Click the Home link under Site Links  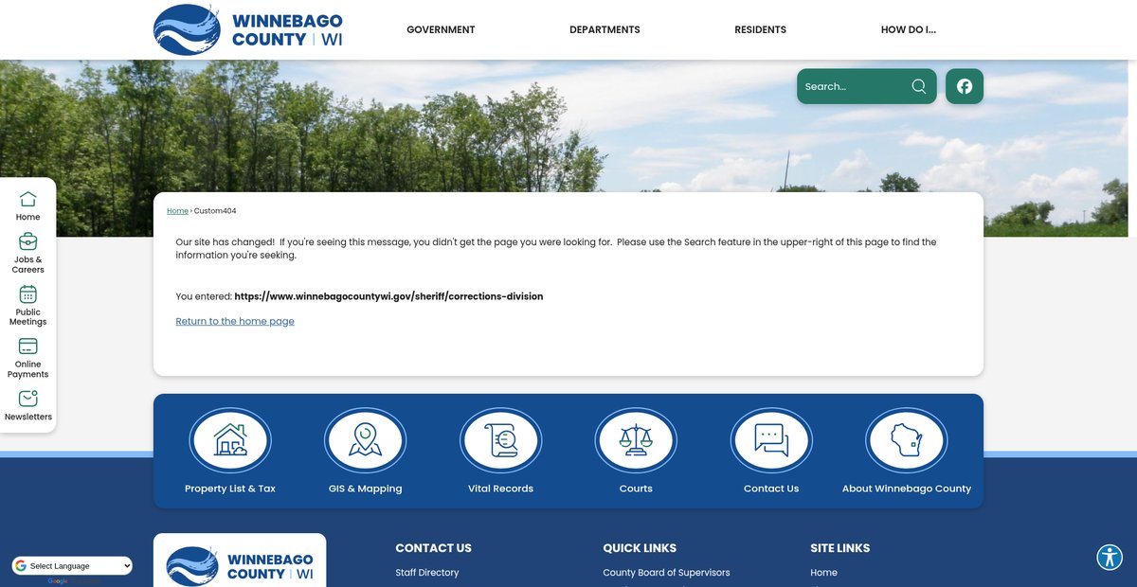click(x=823, y=573)
